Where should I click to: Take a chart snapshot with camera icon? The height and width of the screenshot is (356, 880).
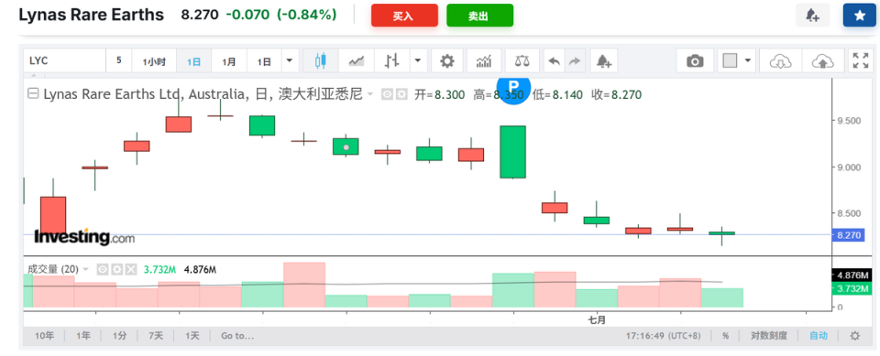[x=695, y=60]
